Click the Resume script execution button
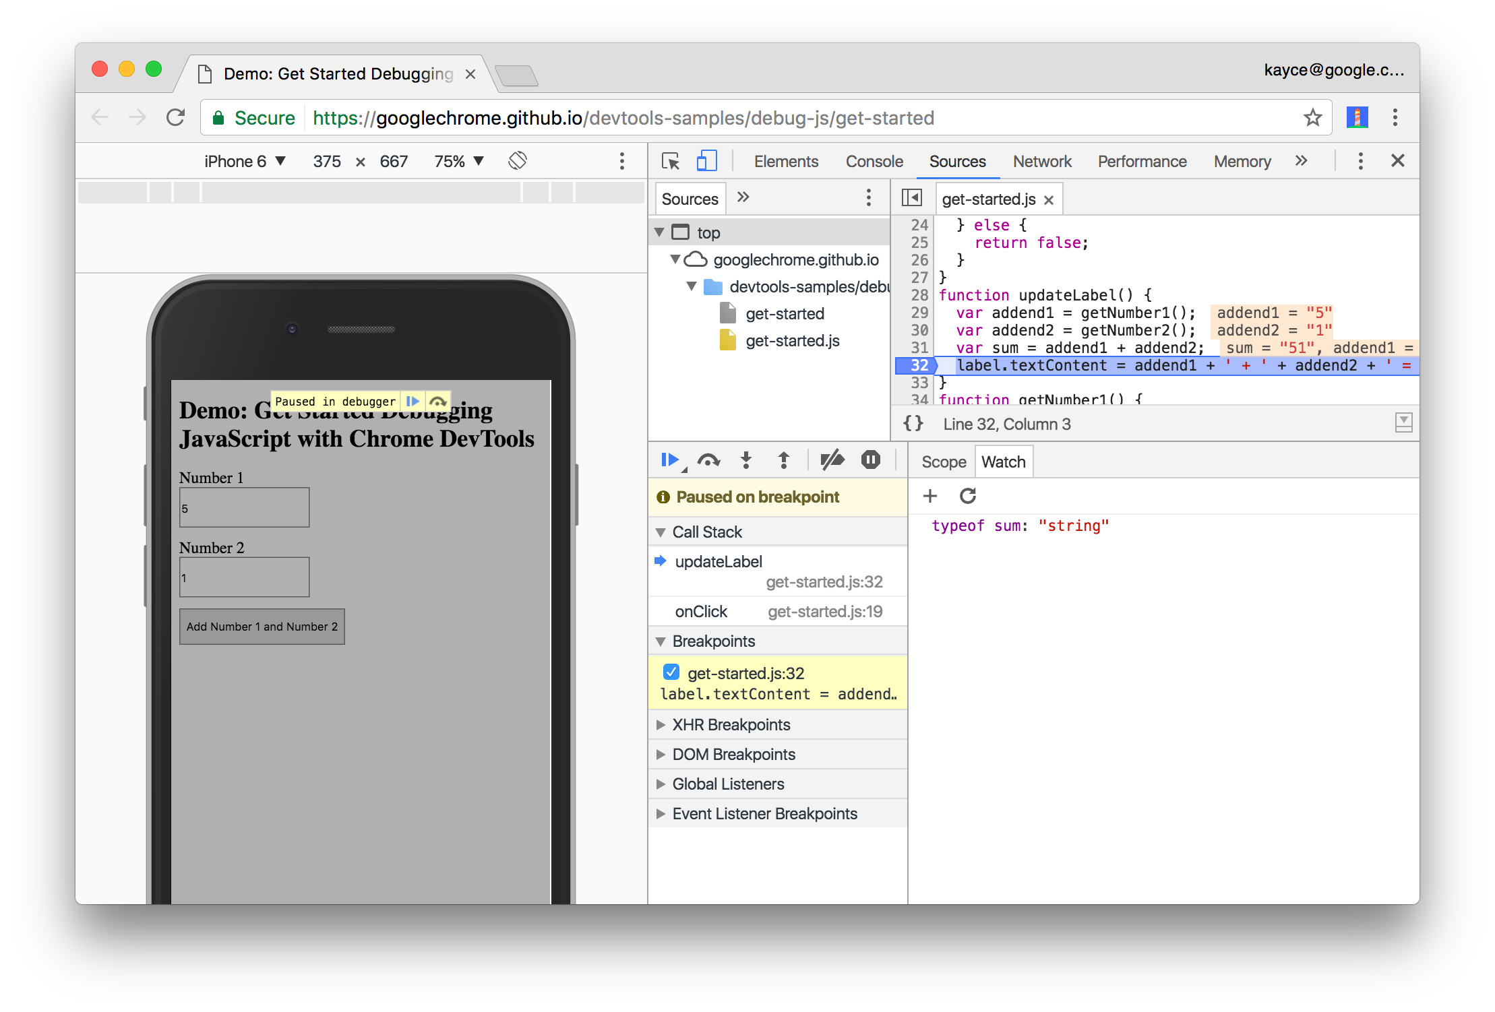This screenshot has width=1495, height=1012. pos(668,461)
